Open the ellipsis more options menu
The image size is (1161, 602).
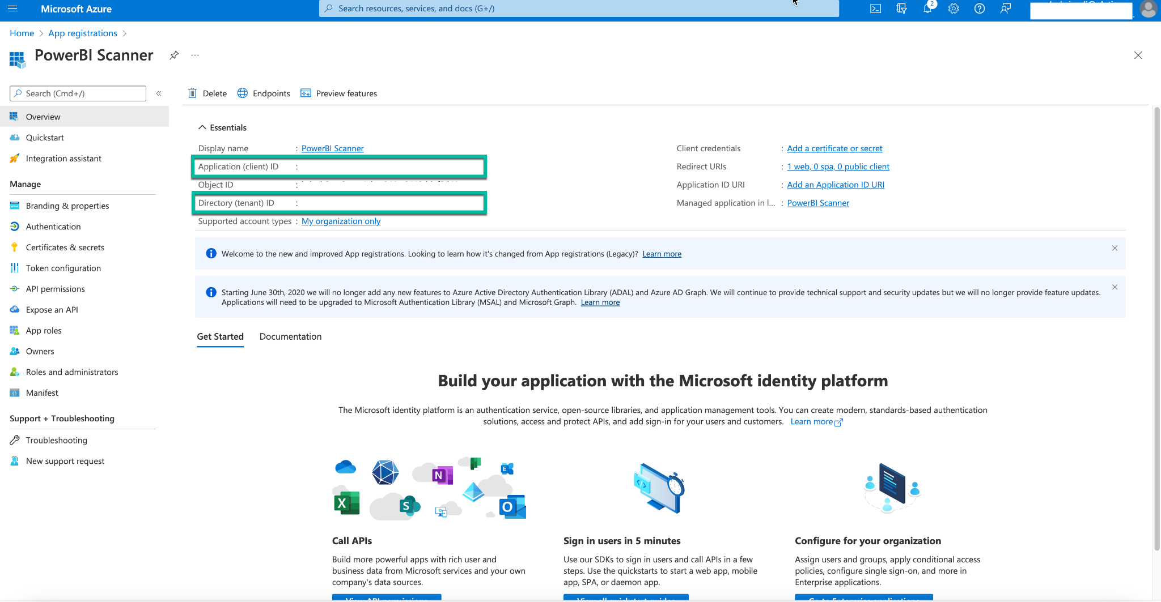pyautogui.click(x=195, y=55)
